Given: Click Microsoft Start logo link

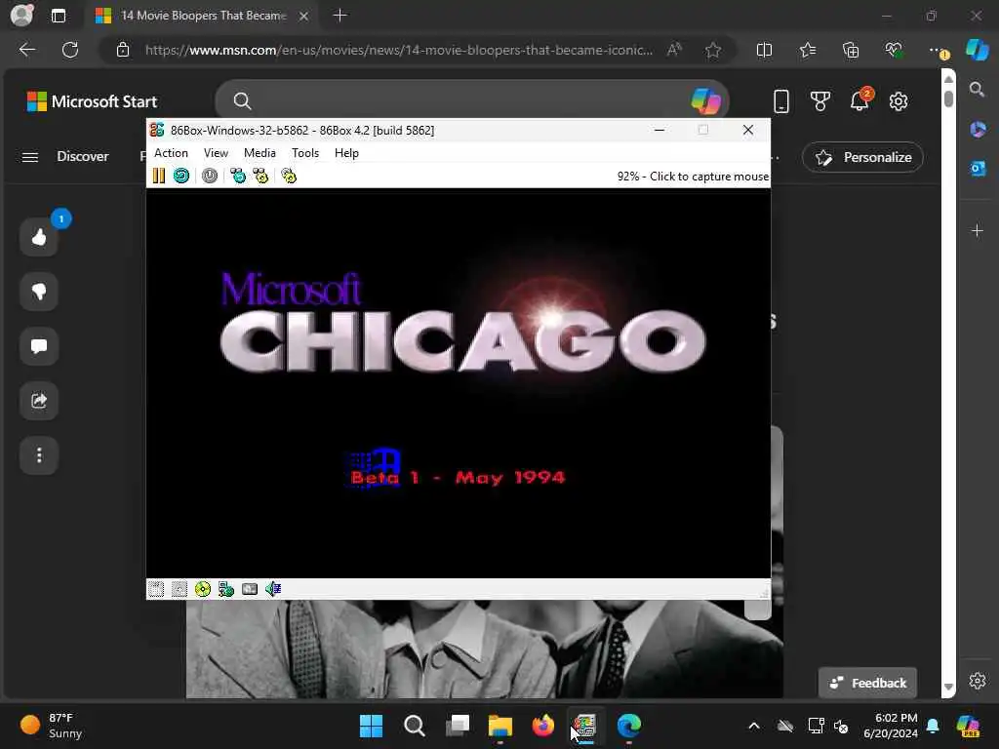Looking at the screenshot, I should (92, 101).
